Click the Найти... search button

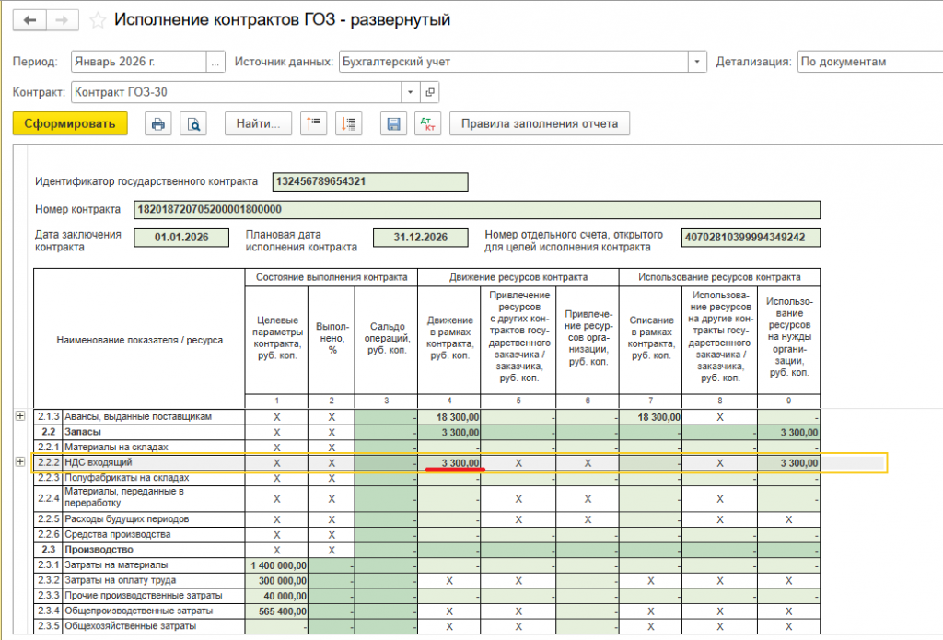click(x=258, y=124)
